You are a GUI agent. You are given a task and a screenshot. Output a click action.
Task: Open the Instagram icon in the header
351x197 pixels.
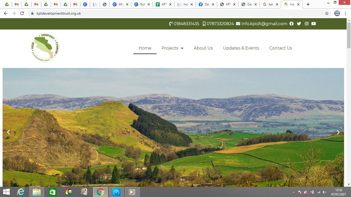(x=307, y=24)
